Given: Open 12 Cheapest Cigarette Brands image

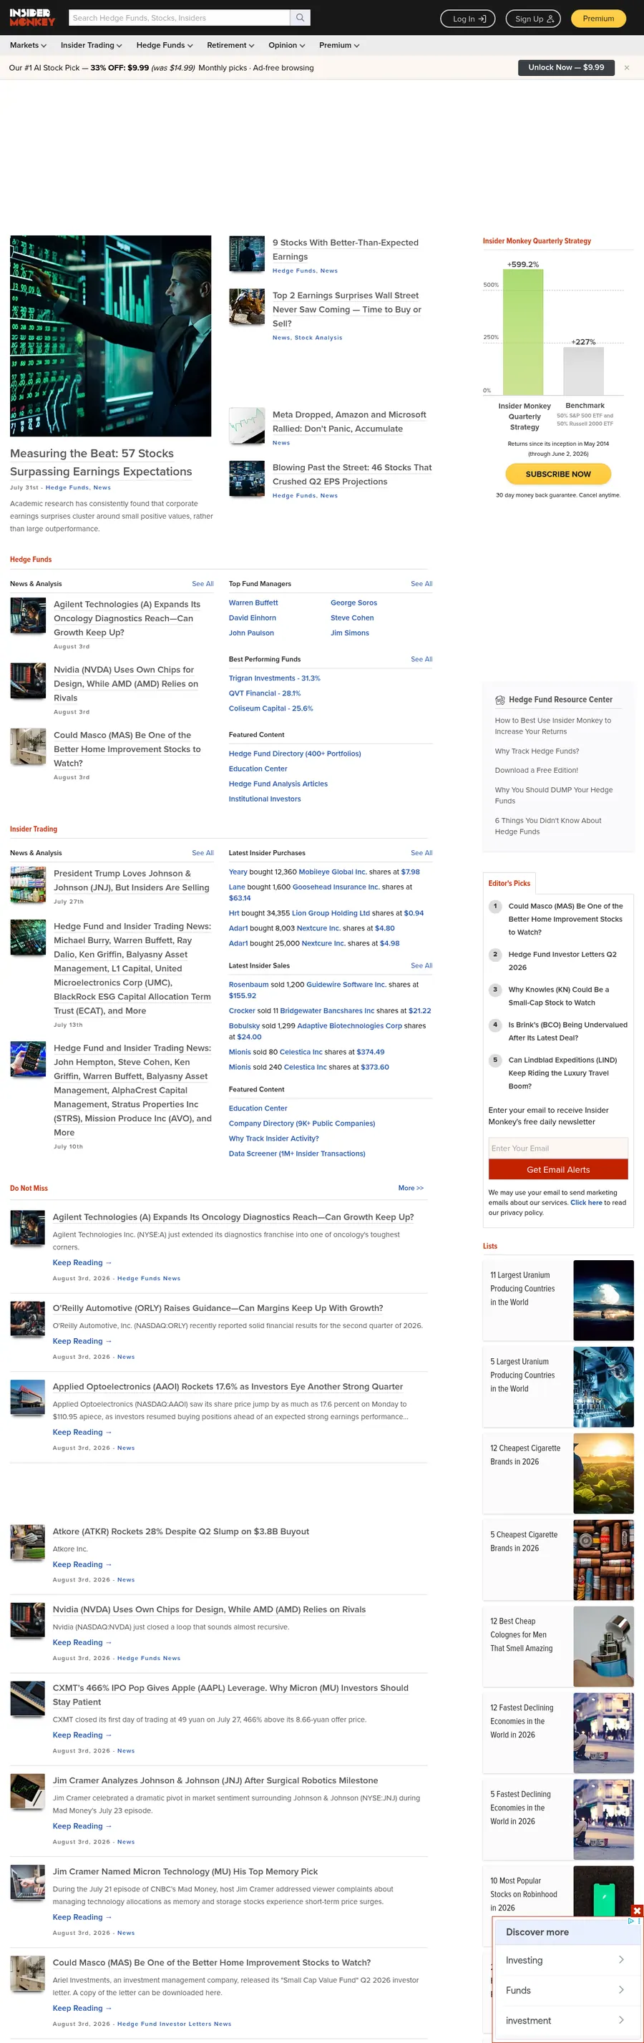Looking at the screenshot, I should click(x=603, y=1473).
